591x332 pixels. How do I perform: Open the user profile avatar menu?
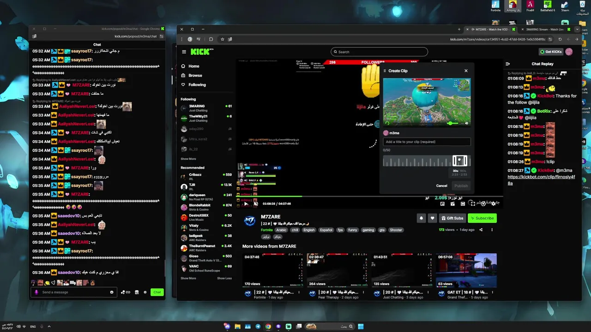pyautogui.click(x=569, y=52)
